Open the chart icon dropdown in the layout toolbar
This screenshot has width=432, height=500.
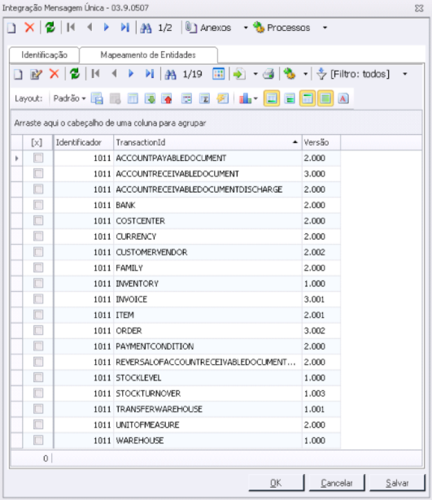click(x=255, y=99)
